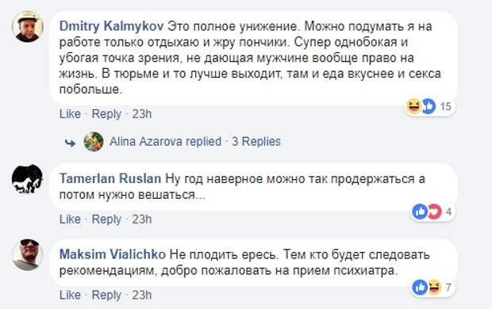Like Maksim Vialichko's comment
This screenshot has height=309, width=492.
click(x=70, y=295)
